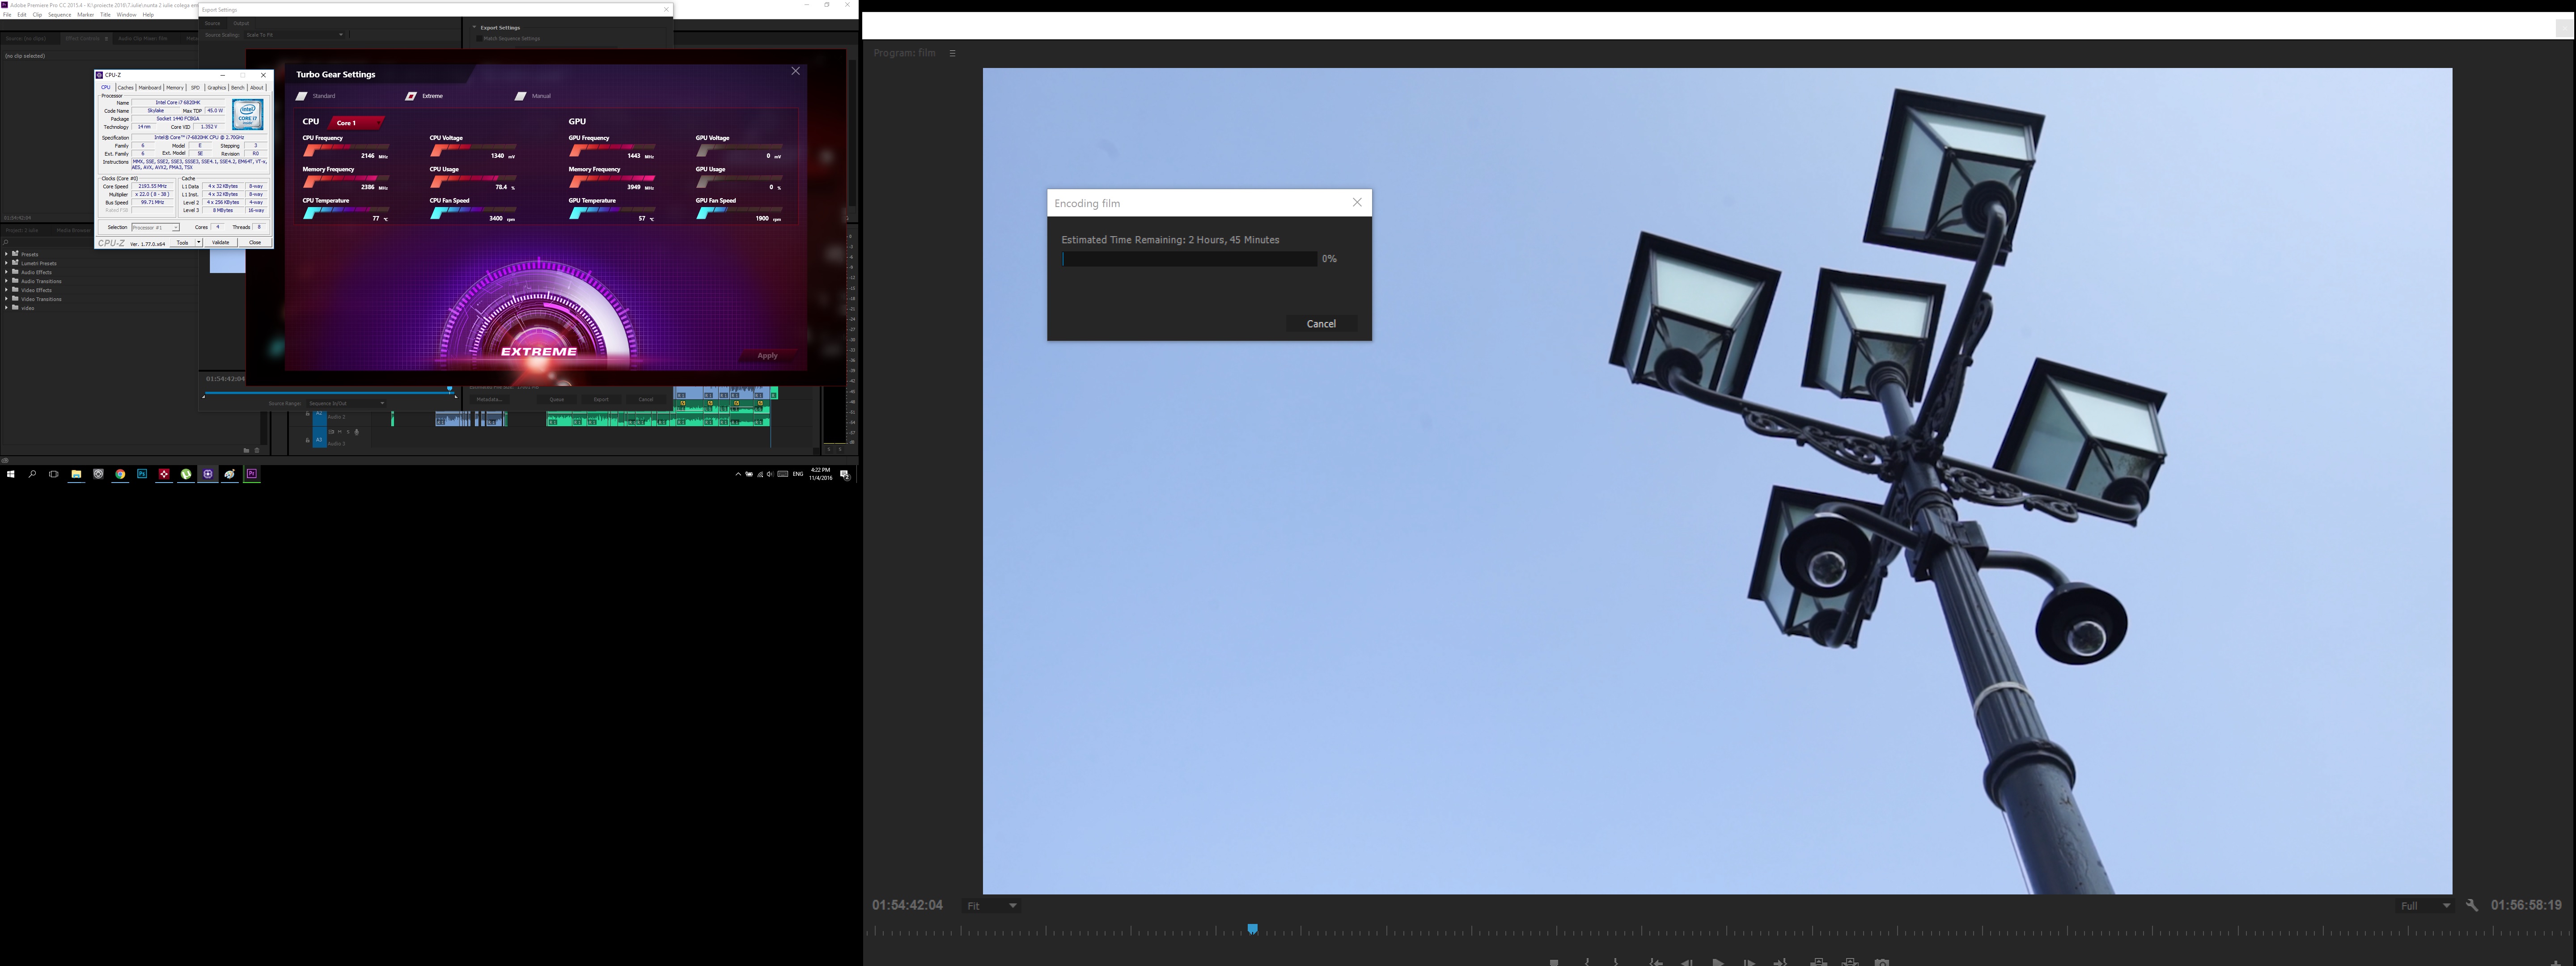
Task: Enable voice-over record on Audio 3
Action: tap(357, 432)
